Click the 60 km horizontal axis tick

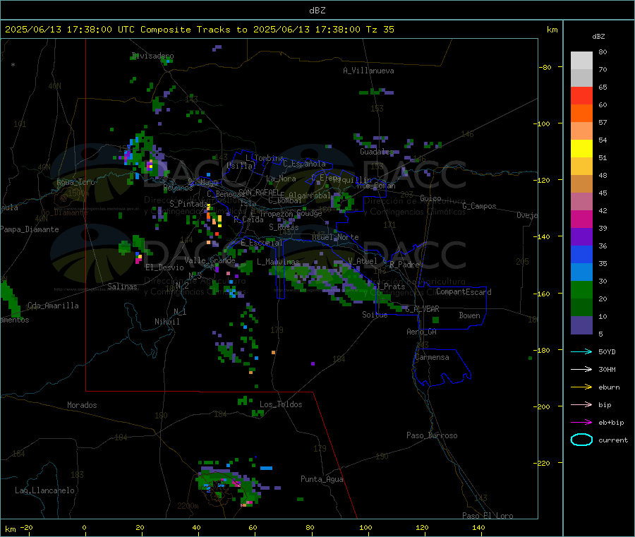click(253, 527)
